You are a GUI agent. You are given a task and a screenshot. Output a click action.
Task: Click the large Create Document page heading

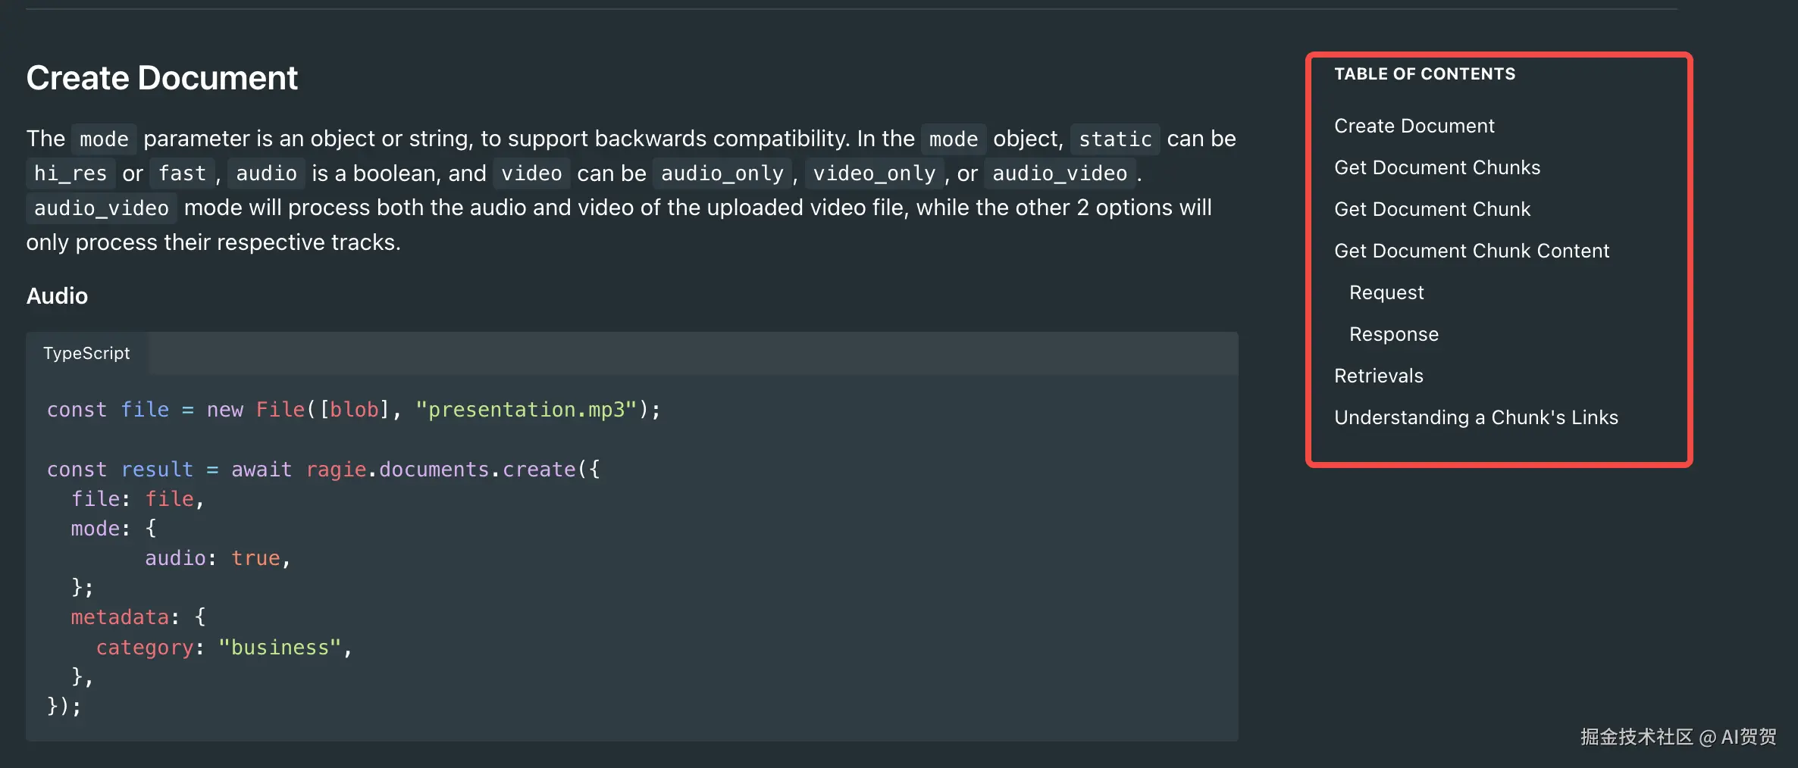pos(161,78)
